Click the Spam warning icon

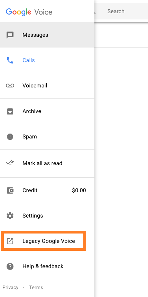click(x=10, y=137)
